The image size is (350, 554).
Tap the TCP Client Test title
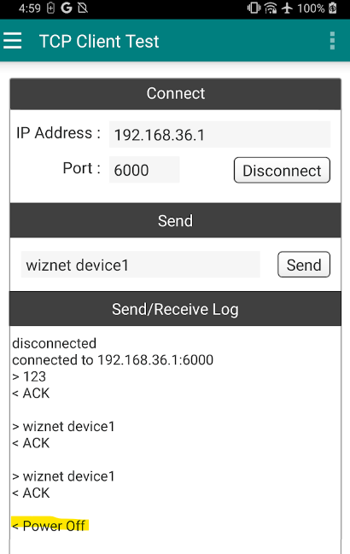point(99,41)
